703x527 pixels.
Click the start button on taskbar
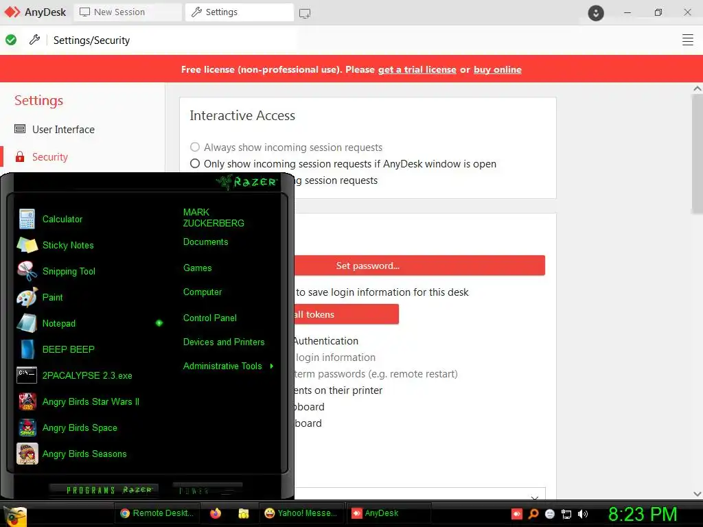[x=15, y=515]
